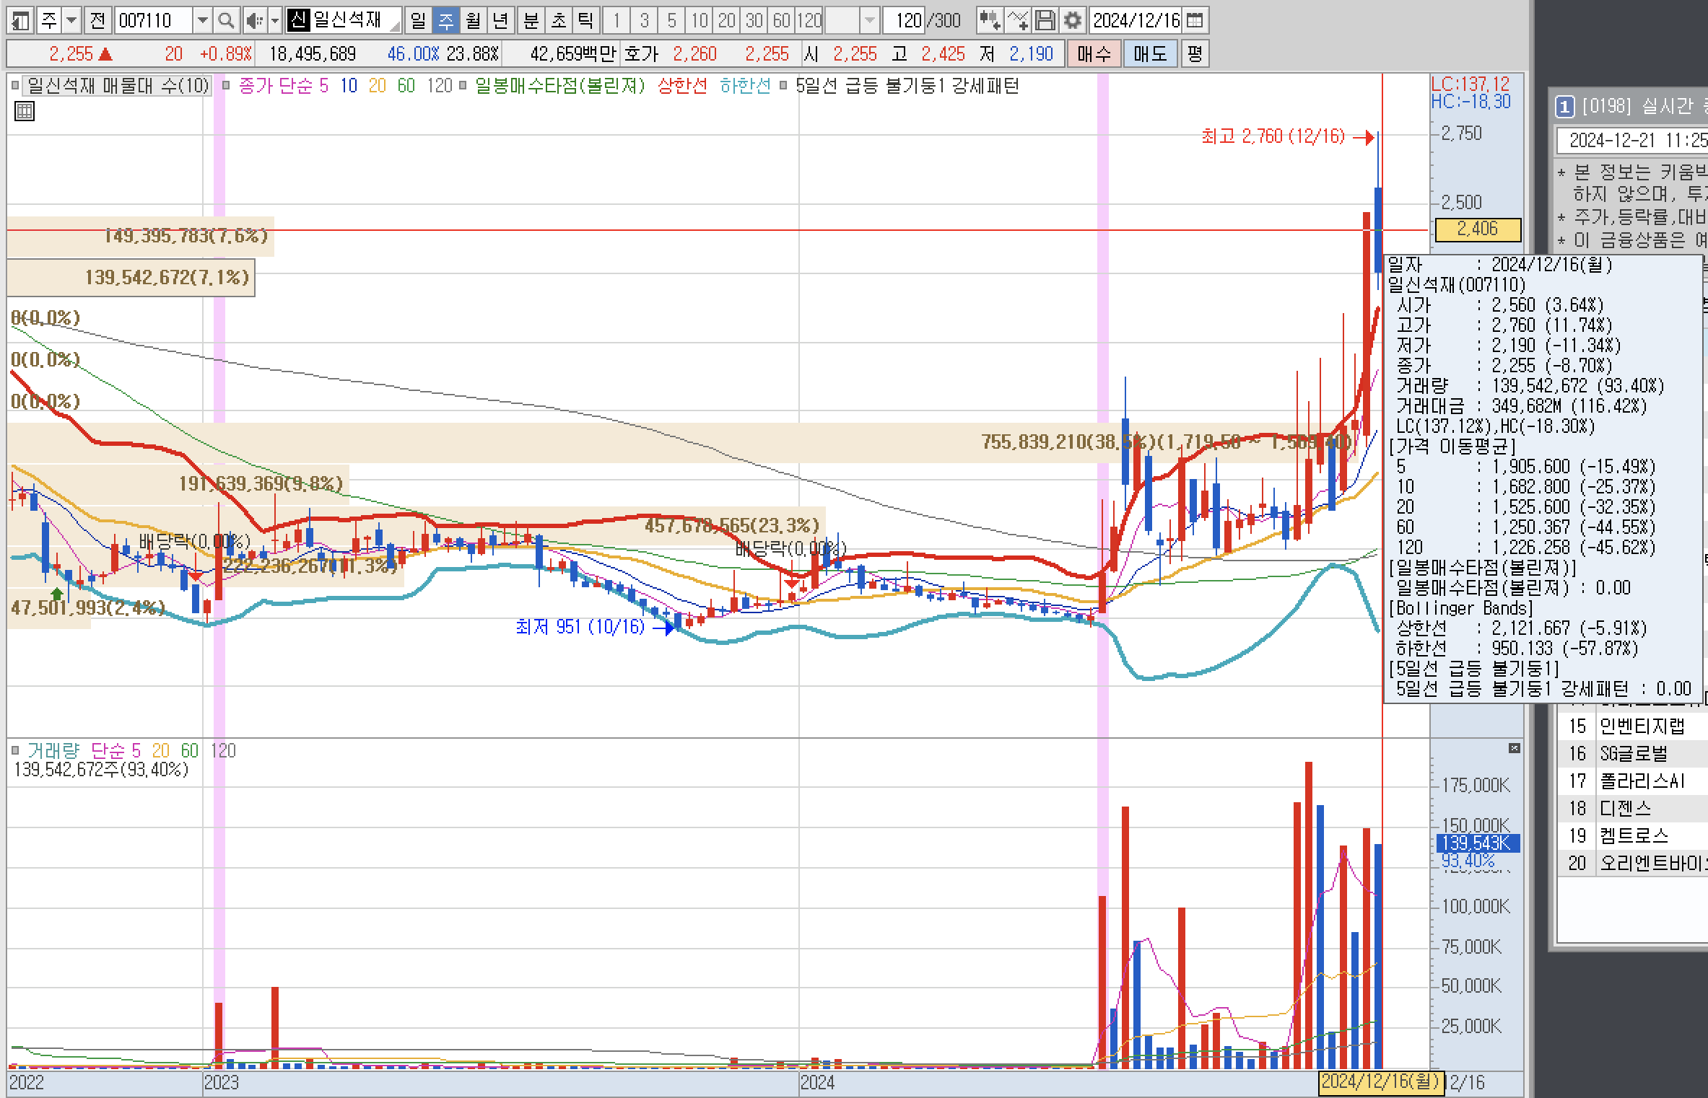The height and width of the screenshot is (1098, 1708).
Task: Click the grid table icon in chart
Action: (25, 111)
